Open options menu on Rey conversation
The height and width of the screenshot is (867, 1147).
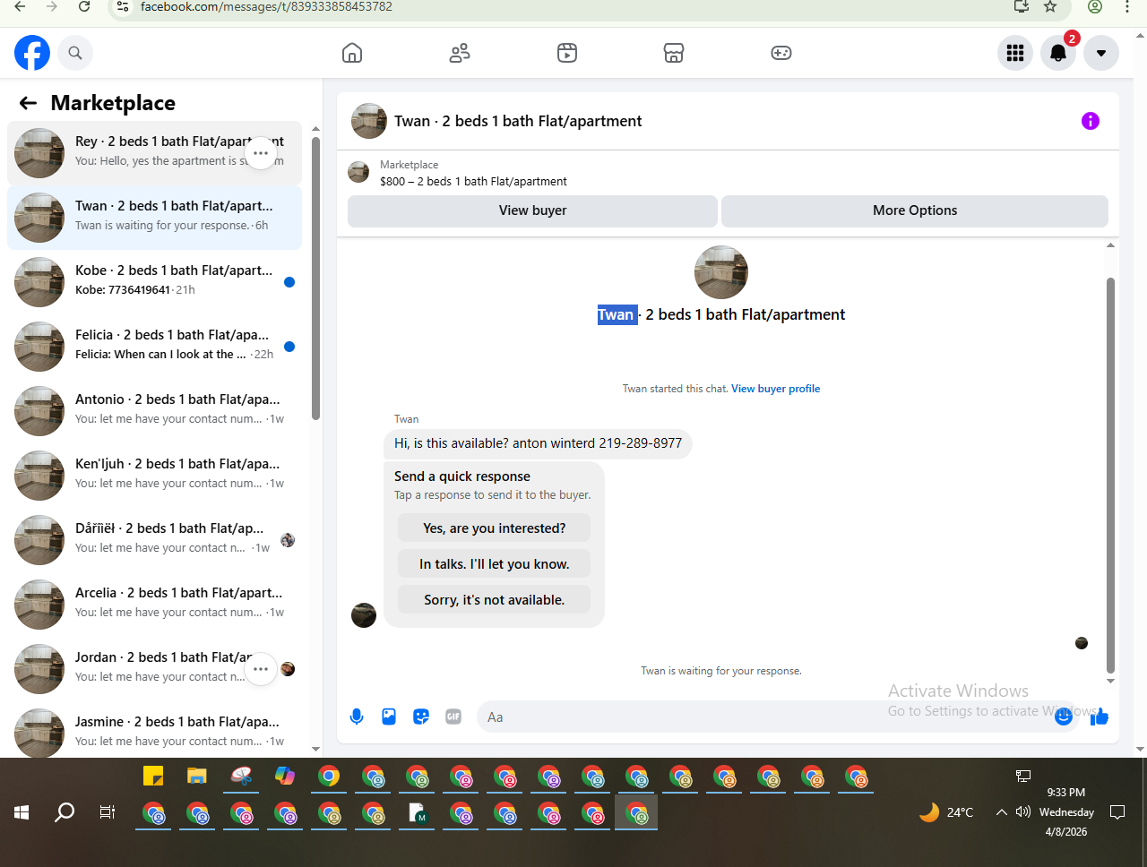pyautogui.click(x=261, y=153)
